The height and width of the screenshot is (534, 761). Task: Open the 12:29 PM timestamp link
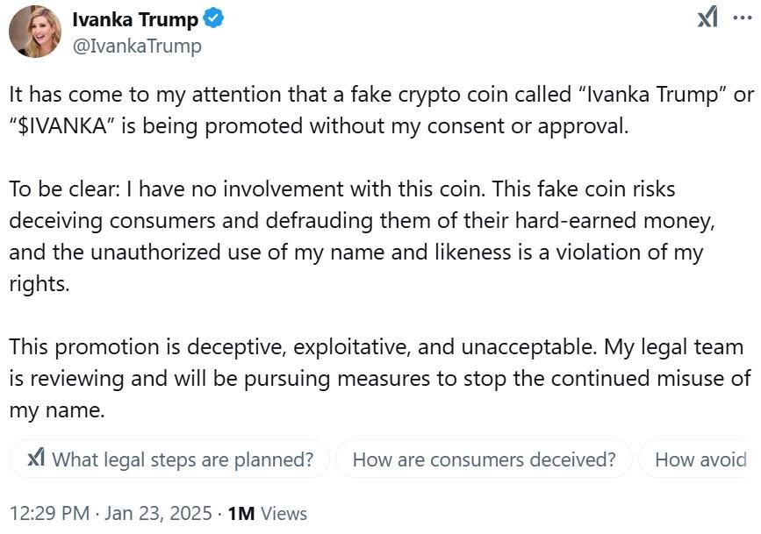[47, 513]
